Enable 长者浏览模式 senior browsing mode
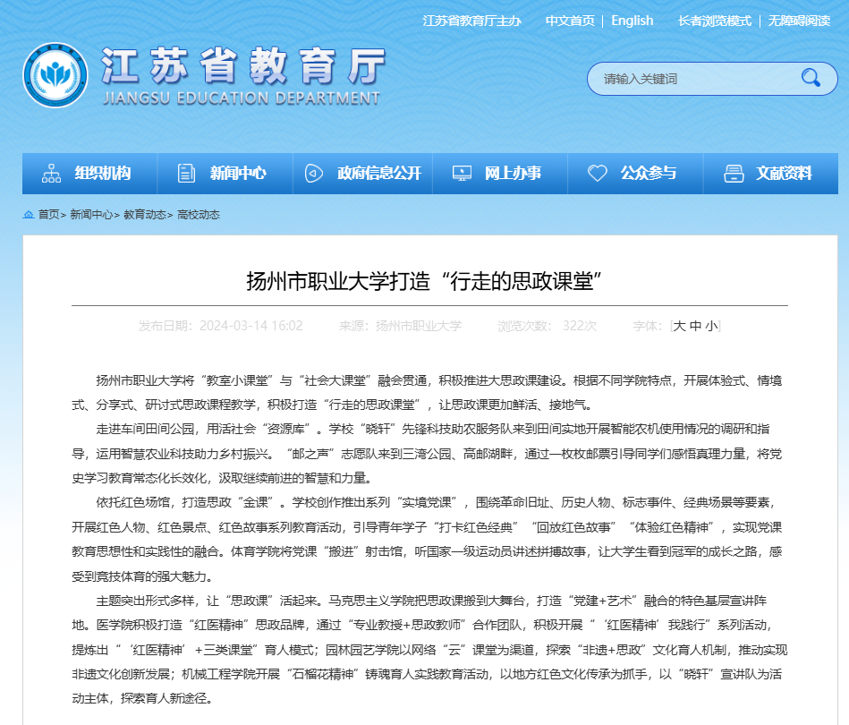 (714, 21)
